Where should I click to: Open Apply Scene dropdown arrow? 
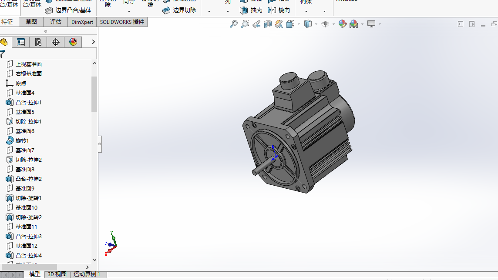click(362, 24)
